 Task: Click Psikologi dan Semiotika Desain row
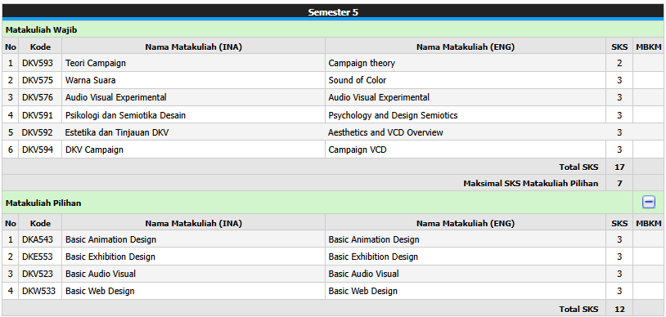pyautogui.click(x=333, y=115)
